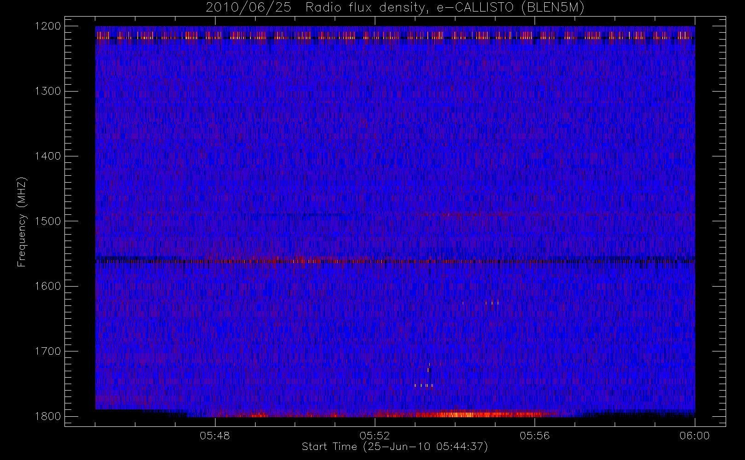
Task: Select the 1500 frequency tick label
Action: tap(48, 221)
